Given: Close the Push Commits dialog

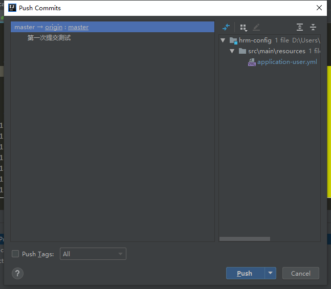Looking at the screenshot, I should click(x=319, y=8).
